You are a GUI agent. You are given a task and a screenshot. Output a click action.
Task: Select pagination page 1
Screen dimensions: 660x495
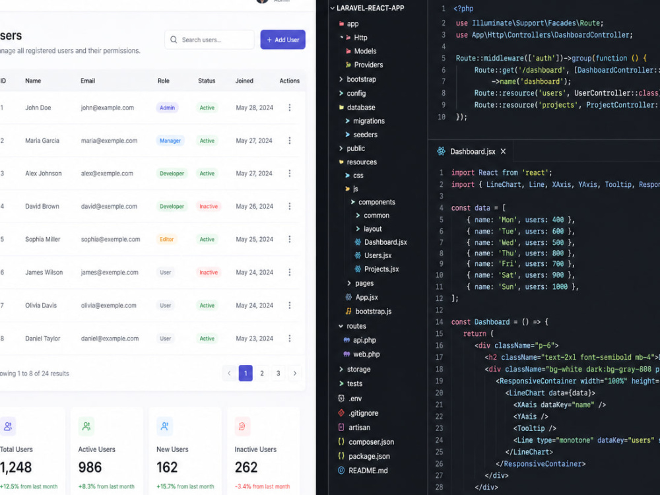(x=246, y=374)
